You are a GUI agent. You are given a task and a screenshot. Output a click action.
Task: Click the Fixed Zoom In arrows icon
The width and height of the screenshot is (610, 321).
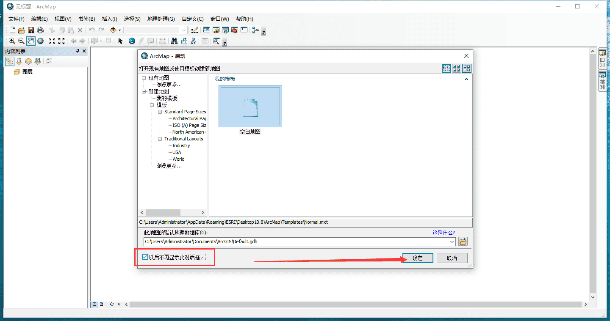[52, 41]
